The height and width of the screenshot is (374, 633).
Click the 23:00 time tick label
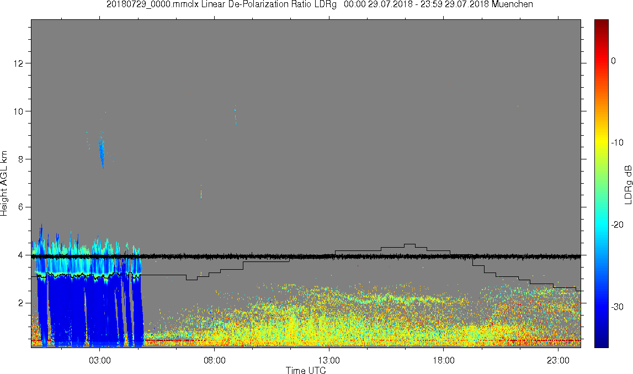coord(558,360)
